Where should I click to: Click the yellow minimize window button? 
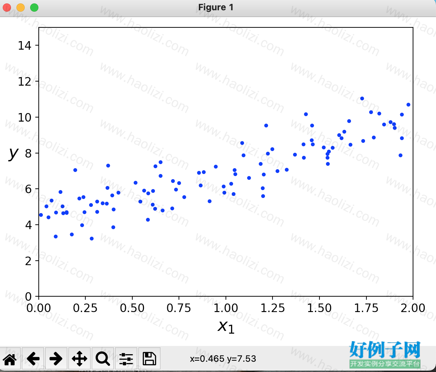tap(21, 7)
